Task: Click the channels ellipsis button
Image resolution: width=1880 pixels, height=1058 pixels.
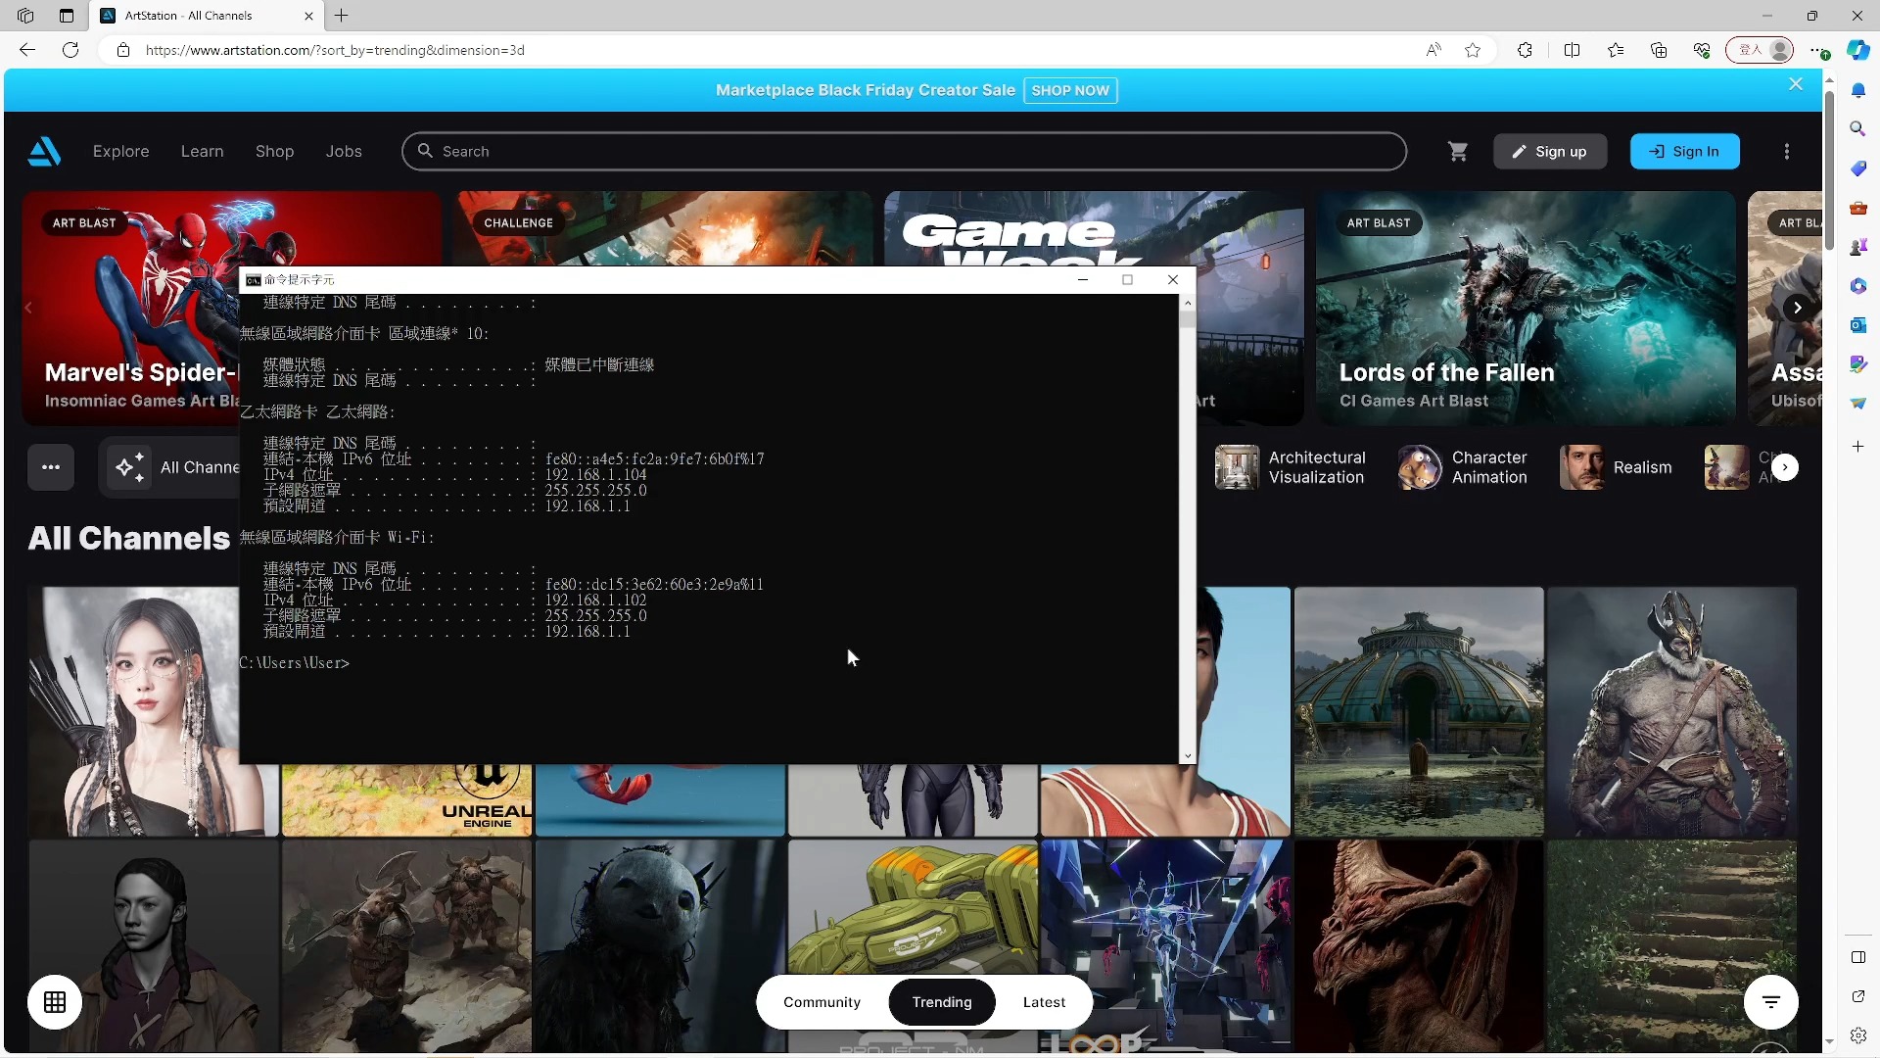Action: tap(51, 467)
